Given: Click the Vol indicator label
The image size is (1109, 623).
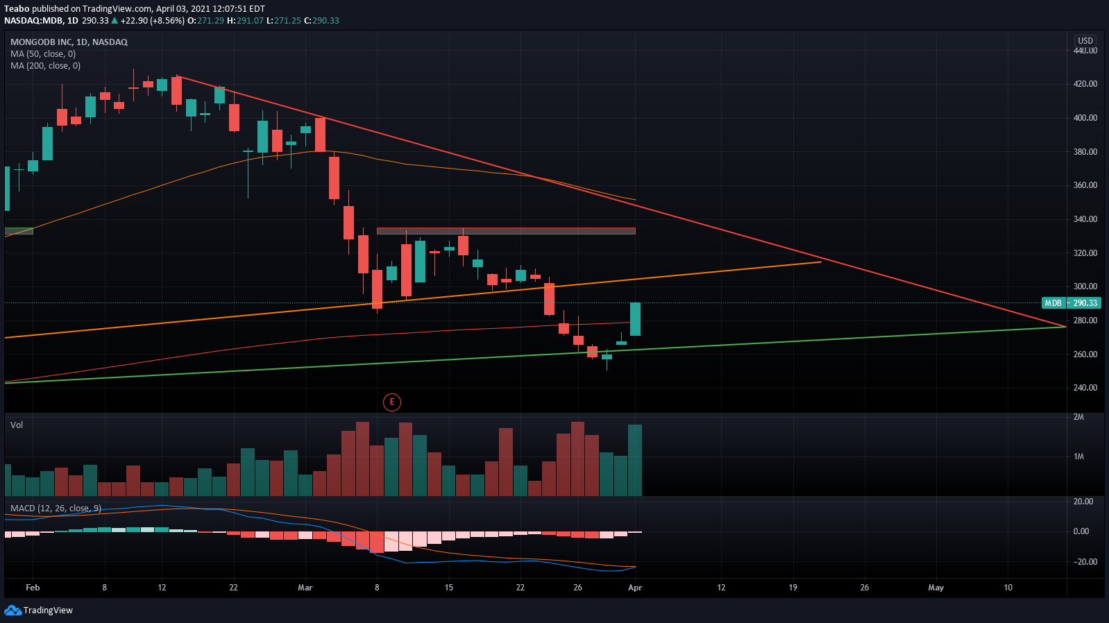Looking at the screenshot, I should tap(17, 425).
